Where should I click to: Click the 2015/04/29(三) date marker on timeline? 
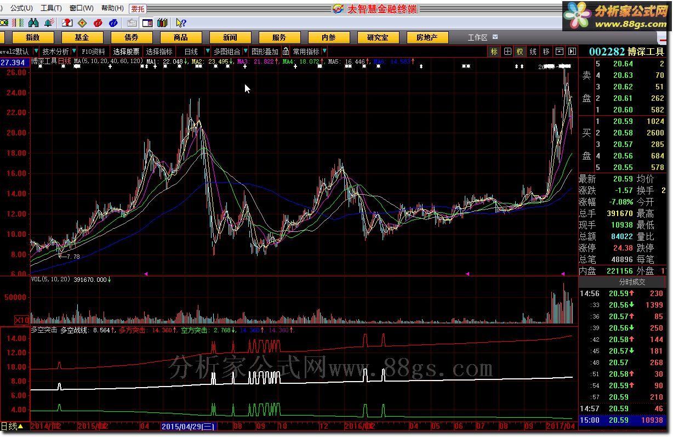pyautogui.click(x=189, y=426)
